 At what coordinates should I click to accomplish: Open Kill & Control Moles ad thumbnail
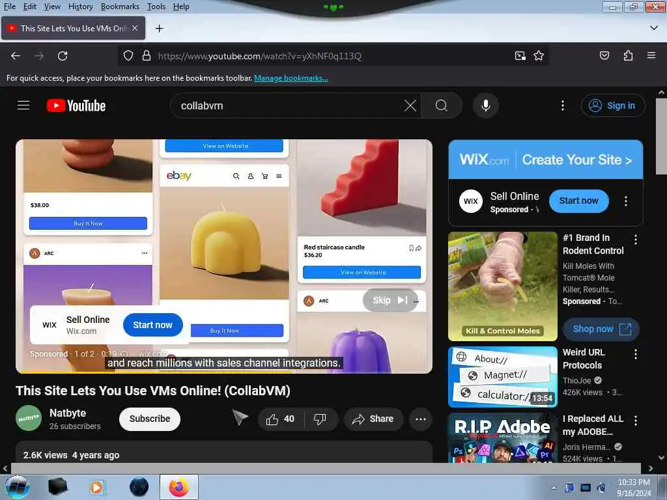point(503,286)
